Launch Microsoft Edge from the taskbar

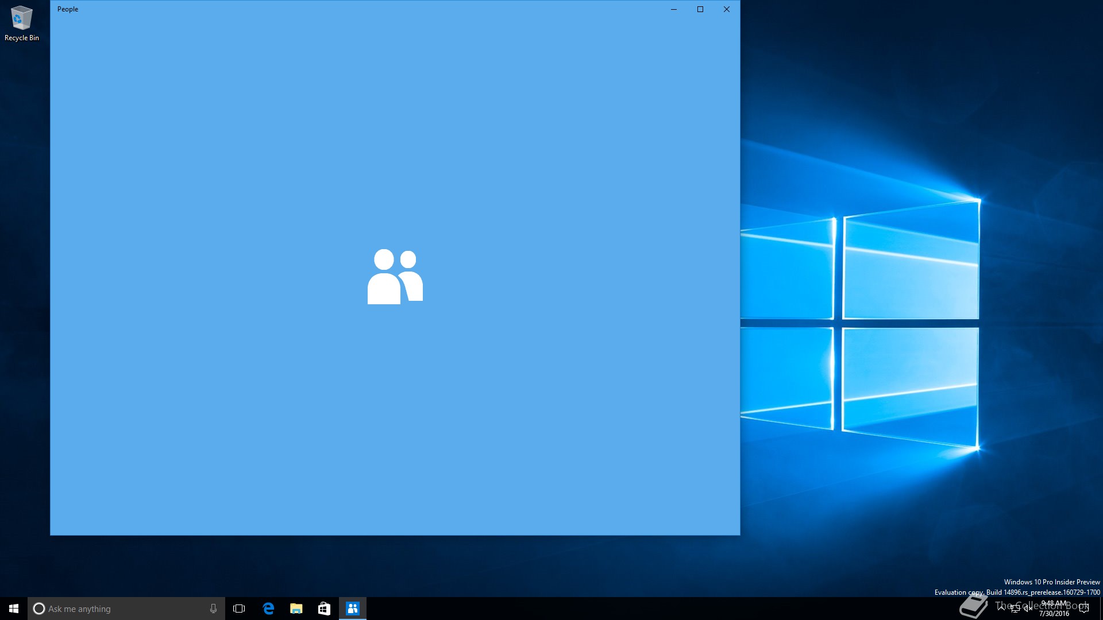point(268,609)
